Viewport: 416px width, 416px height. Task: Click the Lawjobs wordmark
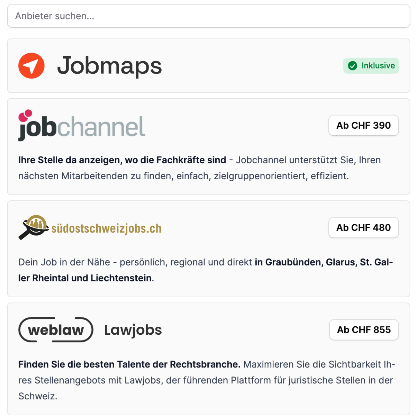click(x=133, y=330)
